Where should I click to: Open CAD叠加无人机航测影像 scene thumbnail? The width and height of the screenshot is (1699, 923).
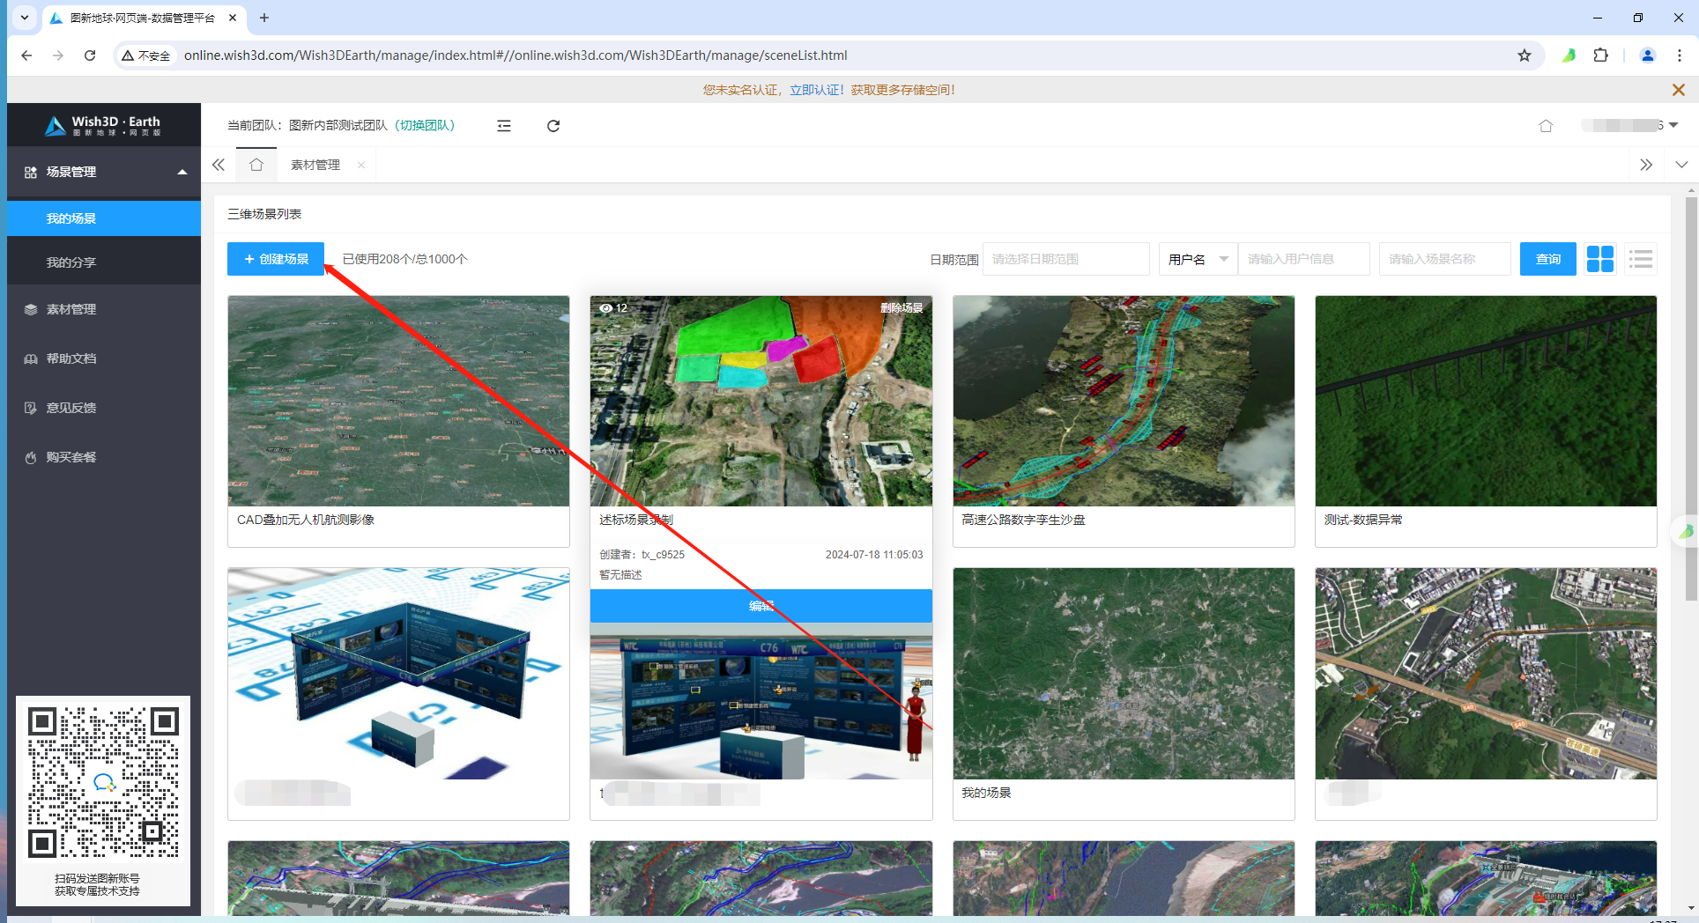tap(398, 401)
